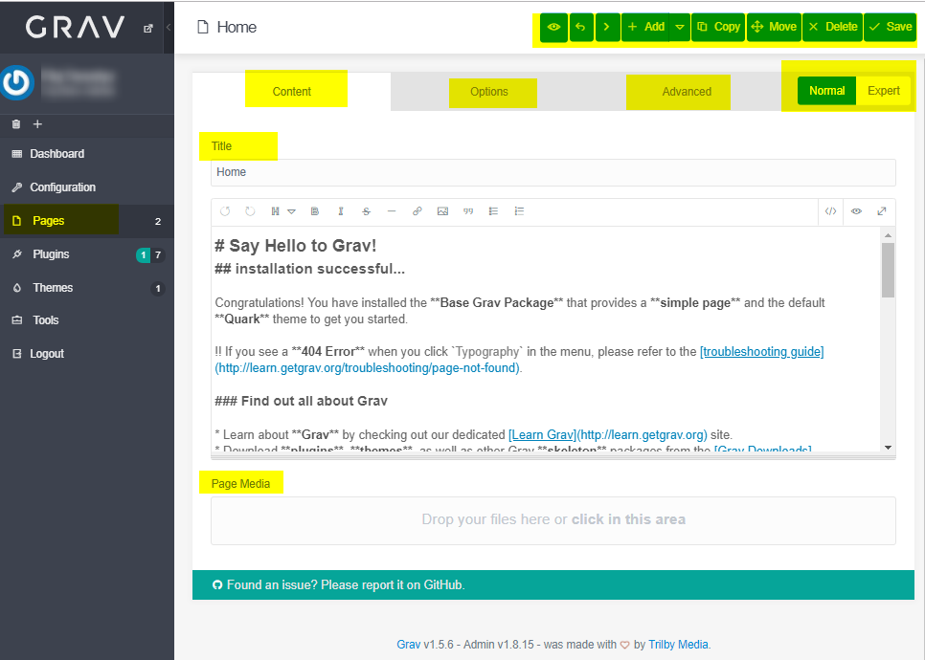Image resolution: width=925 pixels, height=660 pixels.
Task: Click the italic formatting icon
Action: click(340, 211)
